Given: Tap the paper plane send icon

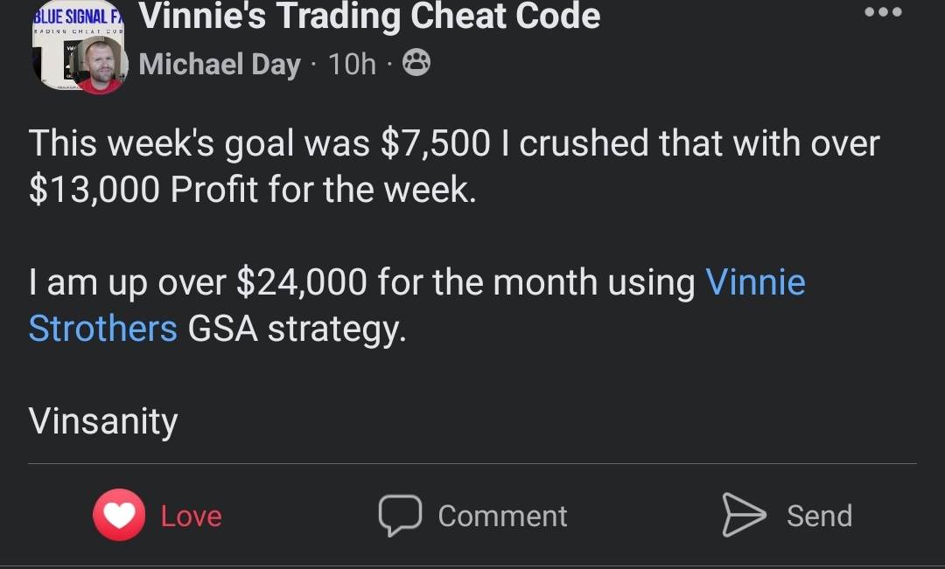Looking at the screenshot, I should click(745, 515).
